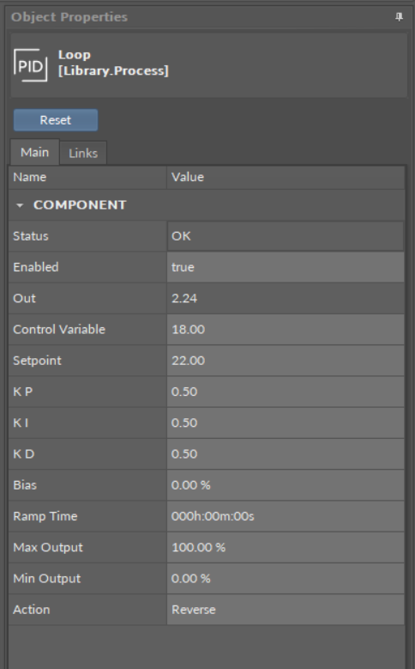Click the Reset button

[x=56, y=120]
